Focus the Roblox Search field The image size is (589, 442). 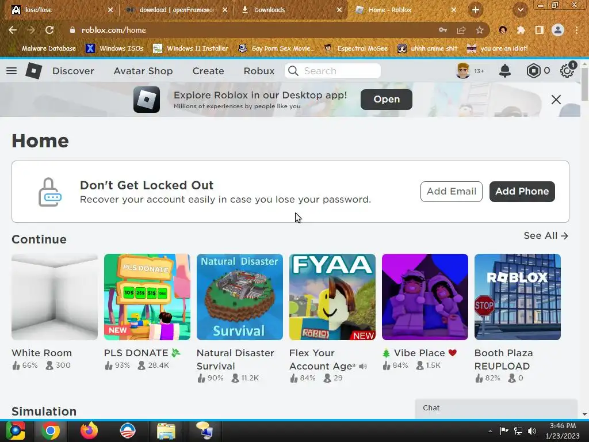click(332, 71)
